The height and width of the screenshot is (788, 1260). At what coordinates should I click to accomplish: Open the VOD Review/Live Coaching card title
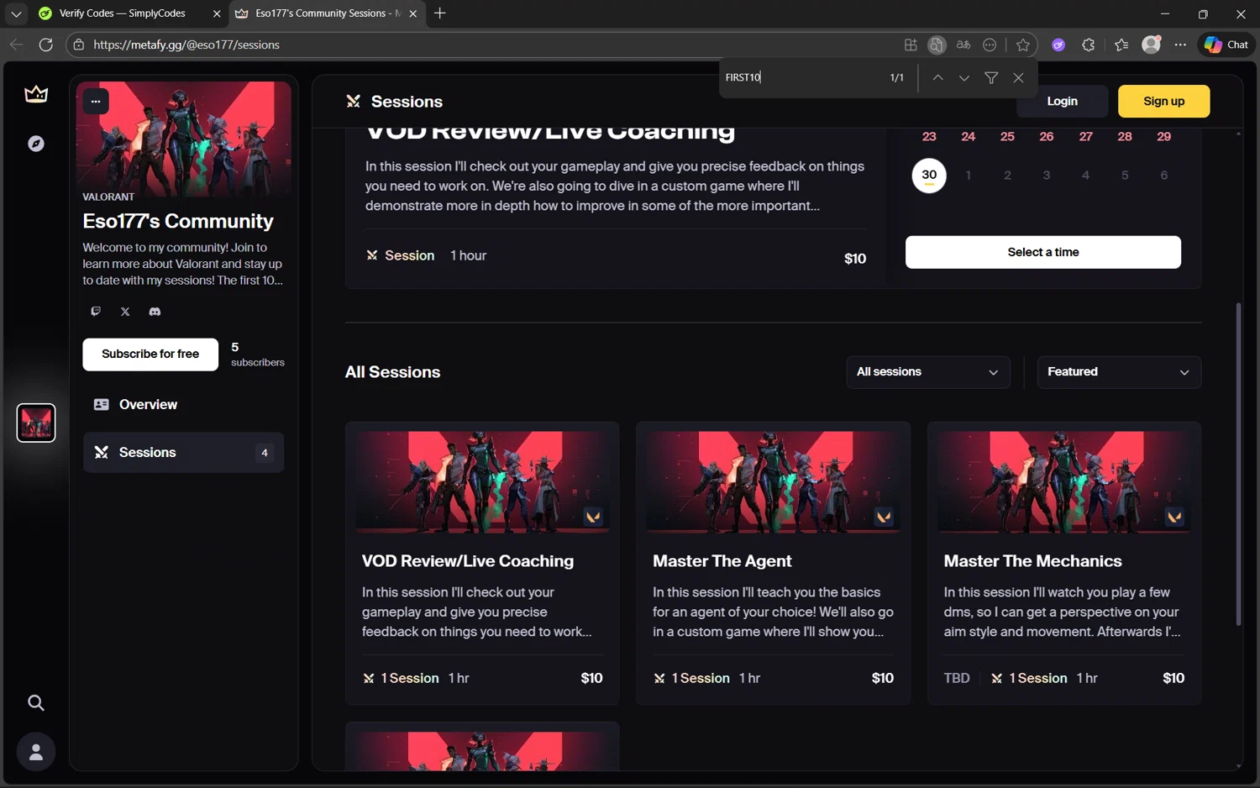(x=468, y=561)
